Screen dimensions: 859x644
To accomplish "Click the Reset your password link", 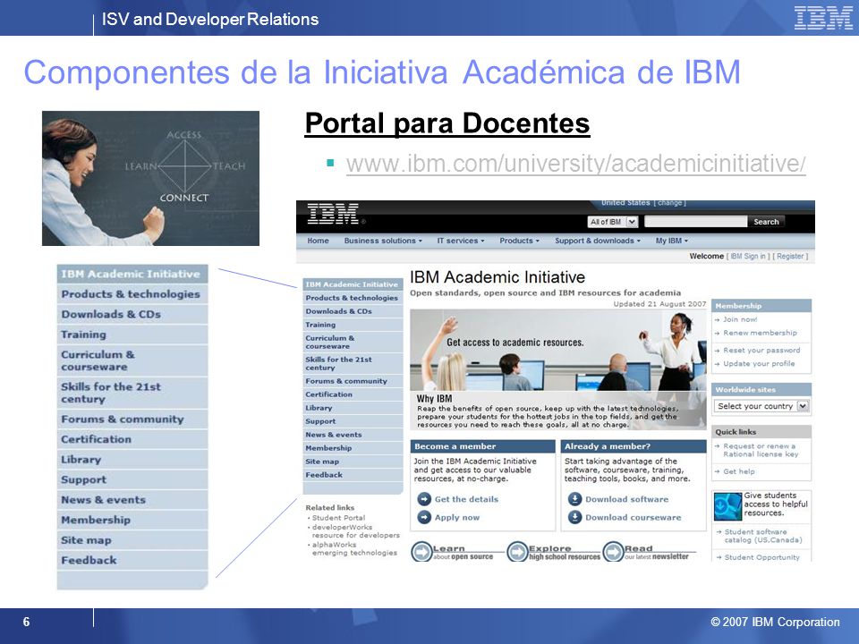I will pos(761,350).
